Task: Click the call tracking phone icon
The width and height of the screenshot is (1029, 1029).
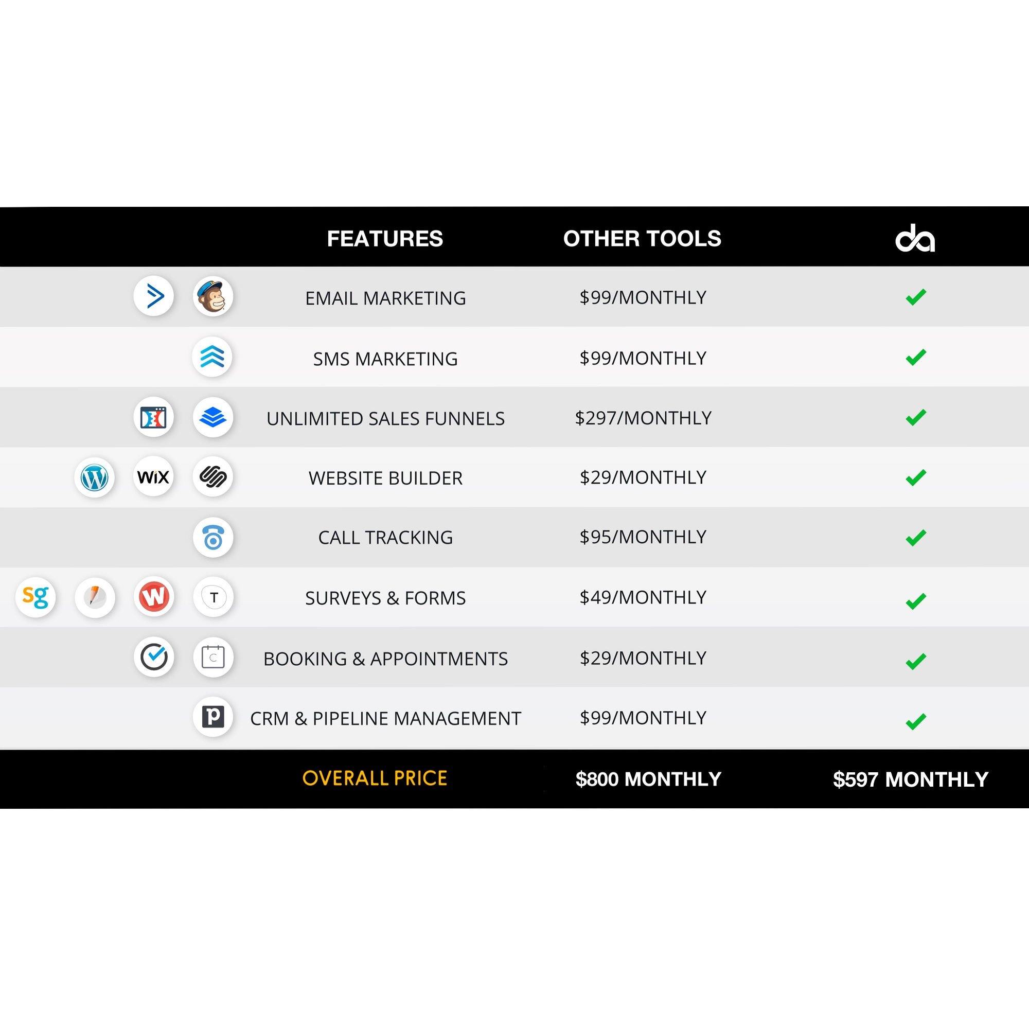Action: pos(213,538)
